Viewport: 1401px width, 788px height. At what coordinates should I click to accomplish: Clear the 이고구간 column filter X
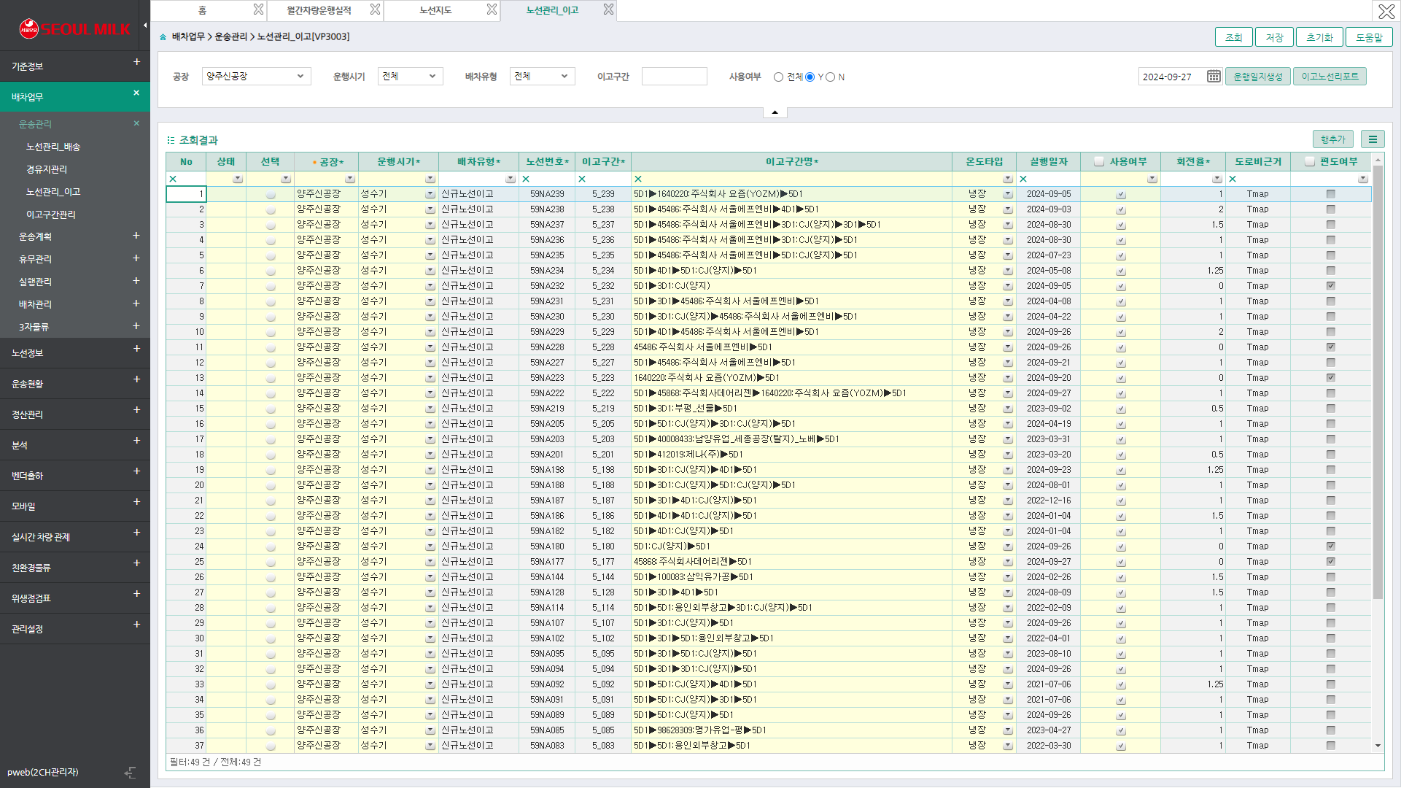(x=582, y=179)
